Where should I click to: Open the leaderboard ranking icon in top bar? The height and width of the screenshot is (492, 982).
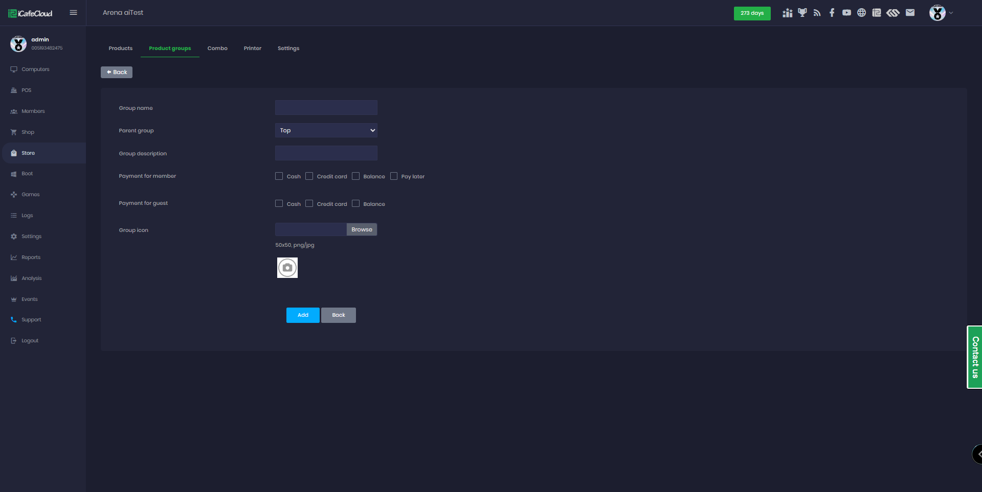(787, 13)
